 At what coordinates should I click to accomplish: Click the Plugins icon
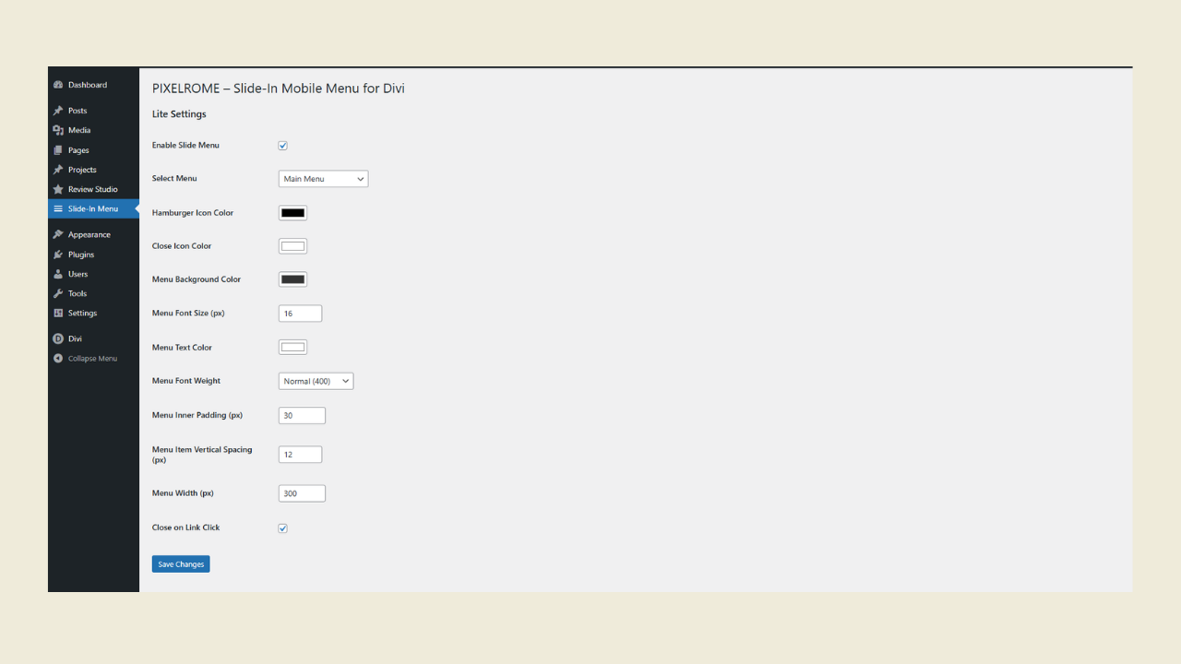click(60, 254)
